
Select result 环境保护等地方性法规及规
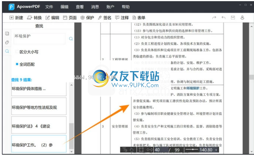click(x=39, y=106)
